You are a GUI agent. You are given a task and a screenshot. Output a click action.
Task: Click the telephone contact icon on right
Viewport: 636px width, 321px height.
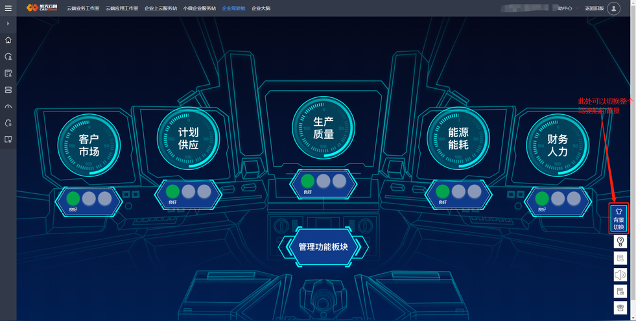click(x=620, y=308)
